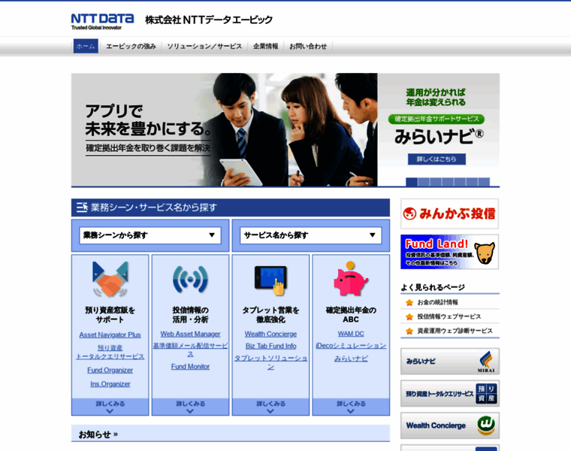The width and height of the screenshot is (571, 451).
Task: Click the wireless signal icon for fund information
Action: (x=190, y=280)
